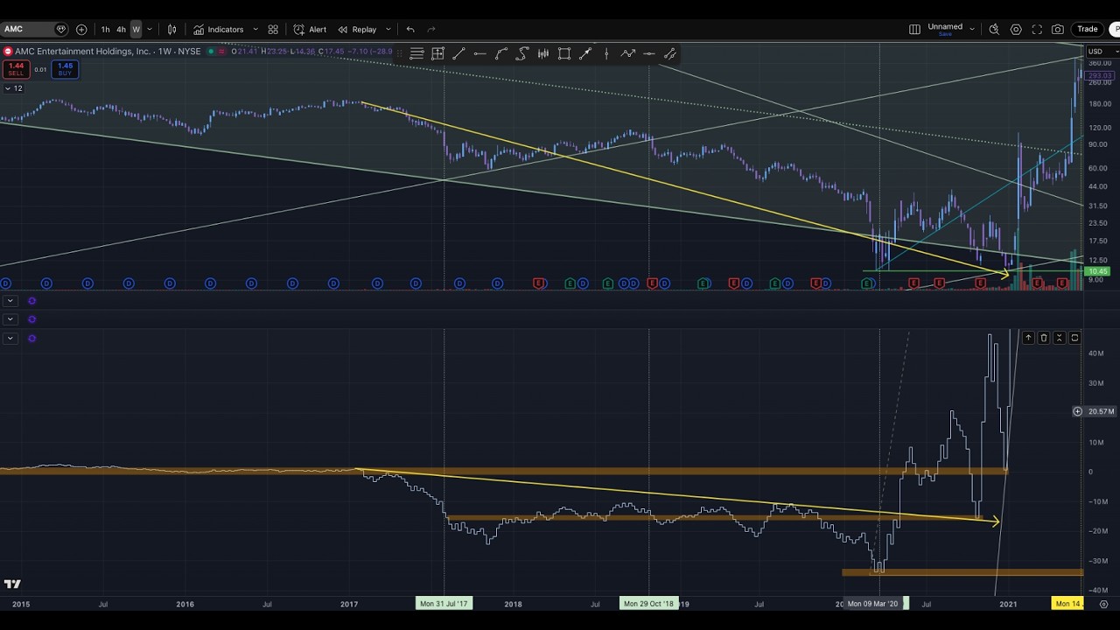This screenshot has width=1120, height=630.
Task: Select the arrow pointer drawing tool
Action: (x=585, y=54)
